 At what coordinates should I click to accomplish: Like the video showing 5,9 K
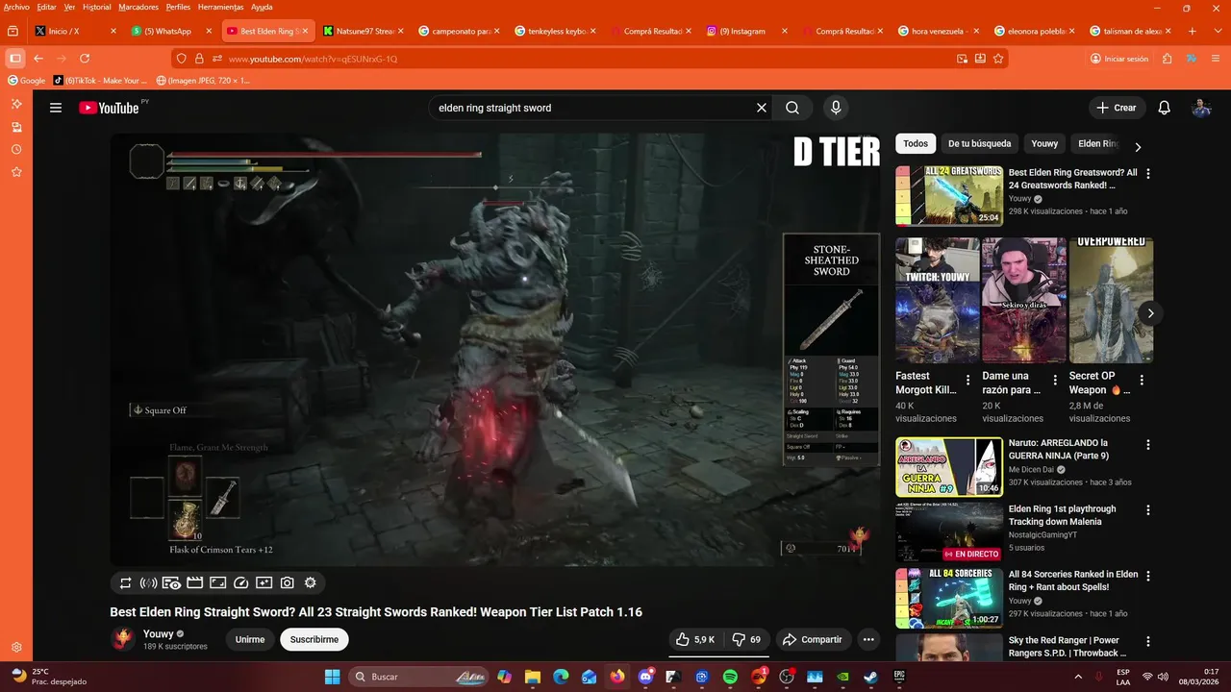click(x=694, y=639)
